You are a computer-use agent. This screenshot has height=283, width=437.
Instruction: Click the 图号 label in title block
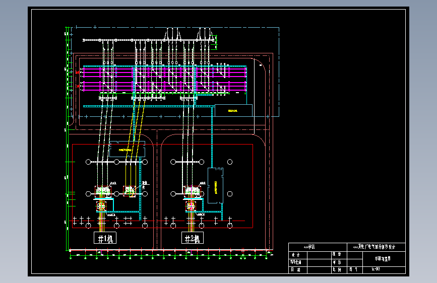[x=353, y=269]
